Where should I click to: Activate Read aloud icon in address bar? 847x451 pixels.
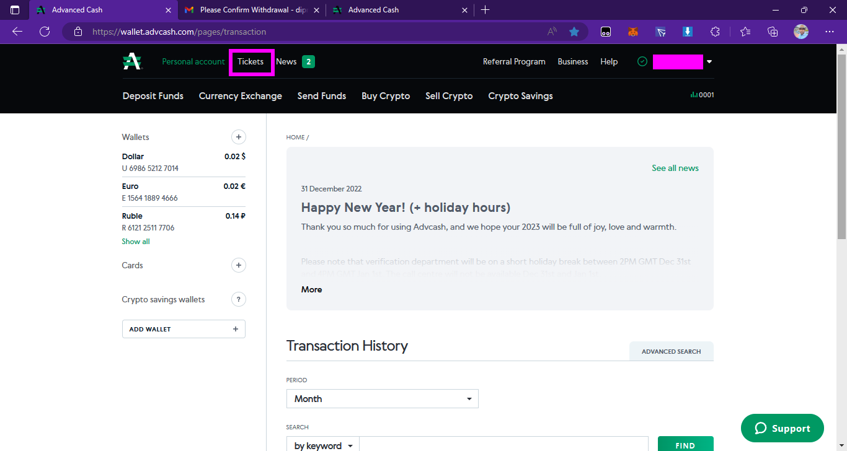(552, 32)
